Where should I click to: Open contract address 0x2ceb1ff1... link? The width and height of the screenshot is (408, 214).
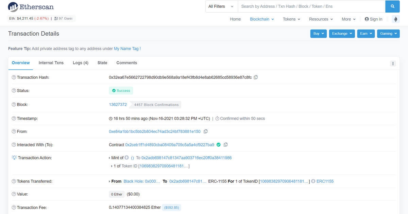[x=170, y=145]
